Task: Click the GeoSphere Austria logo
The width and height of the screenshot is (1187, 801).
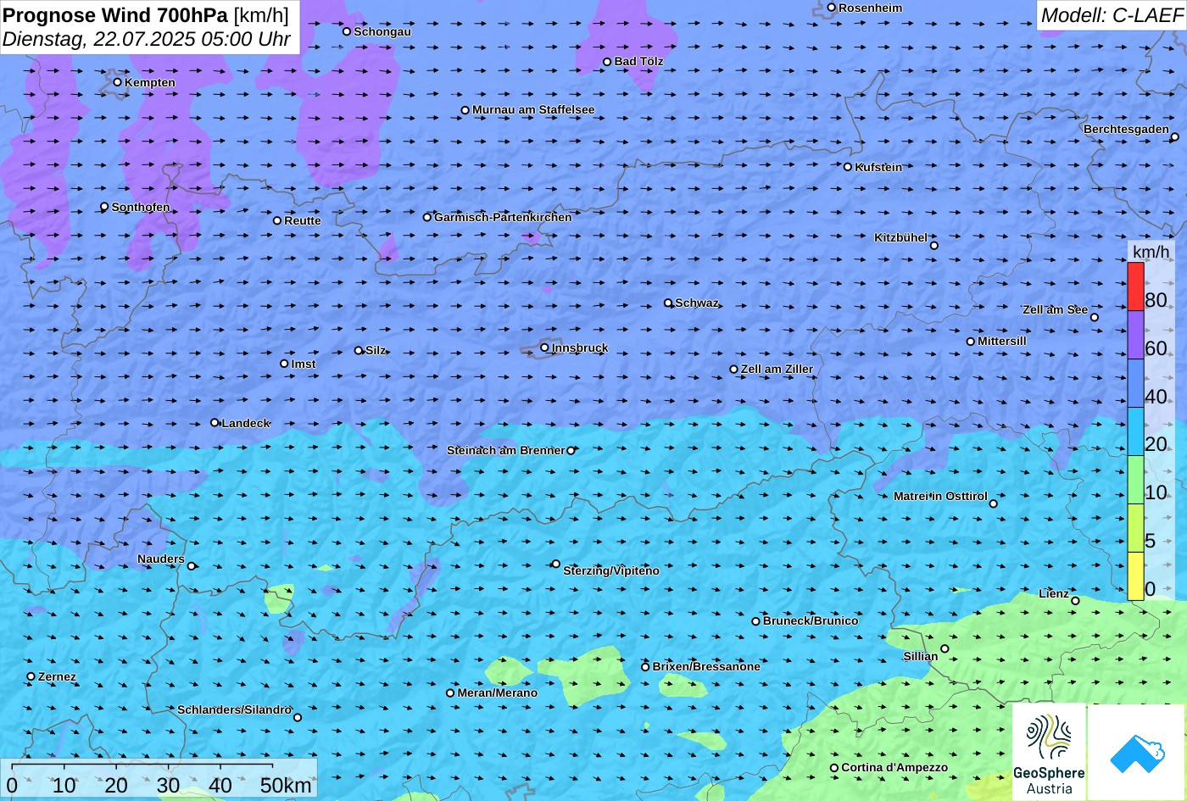Action: (1049, 753)
